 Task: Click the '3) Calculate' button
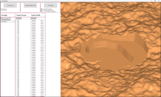pyautogui.click(x=50, y=5)
